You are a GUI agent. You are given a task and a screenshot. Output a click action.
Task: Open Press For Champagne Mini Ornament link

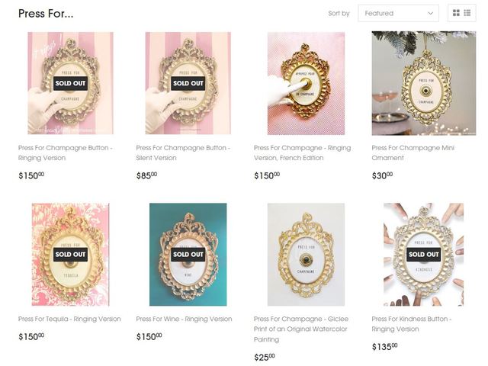tap(413, 152)
